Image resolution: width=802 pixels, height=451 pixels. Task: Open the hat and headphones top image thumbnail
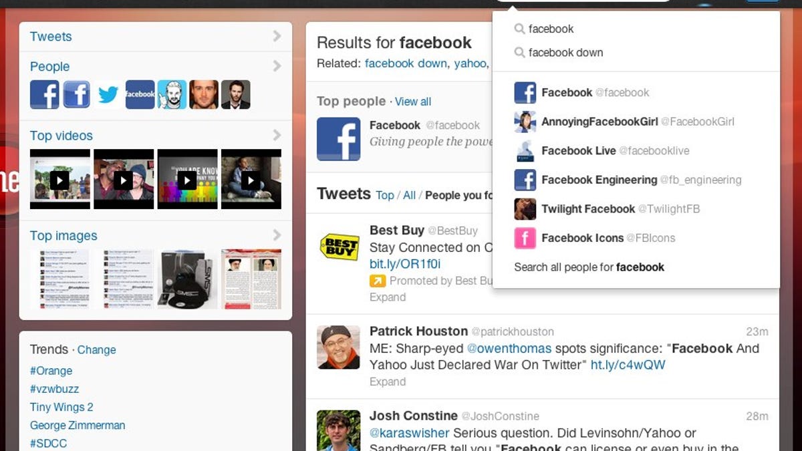188,279
